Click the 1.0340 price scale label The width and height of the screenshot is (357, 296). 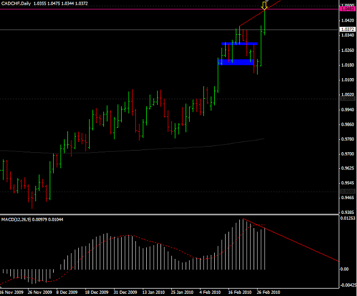(347, 35)
